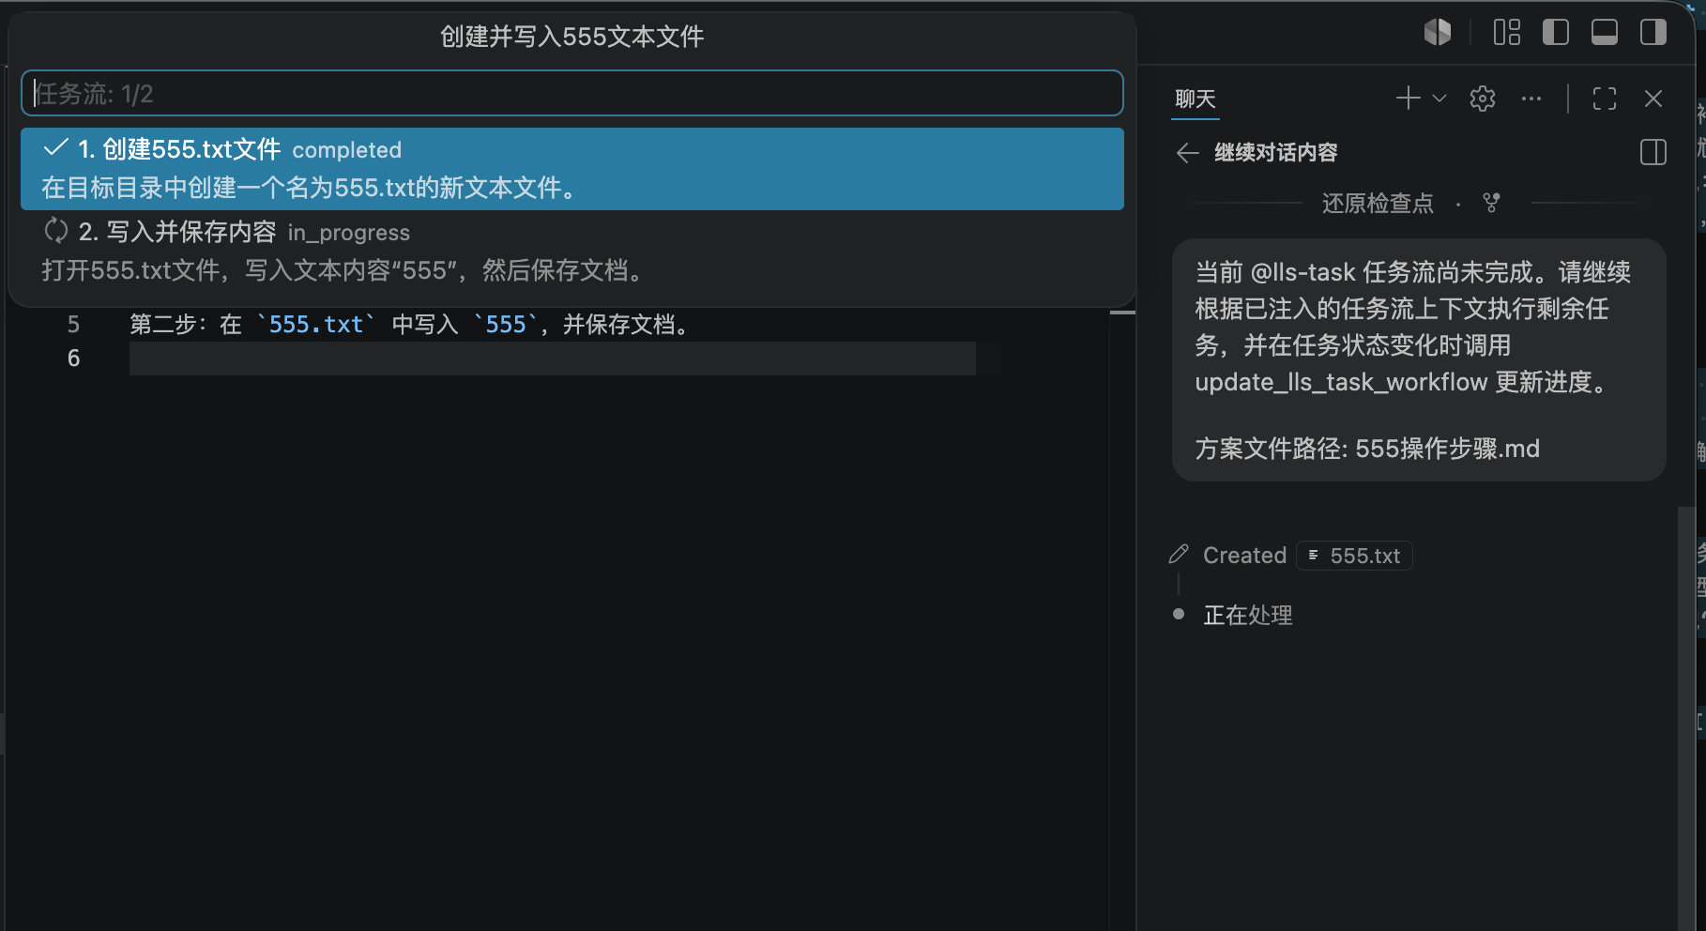
Task: Click the 正在处理 status text
Action: pos(1248,615)
